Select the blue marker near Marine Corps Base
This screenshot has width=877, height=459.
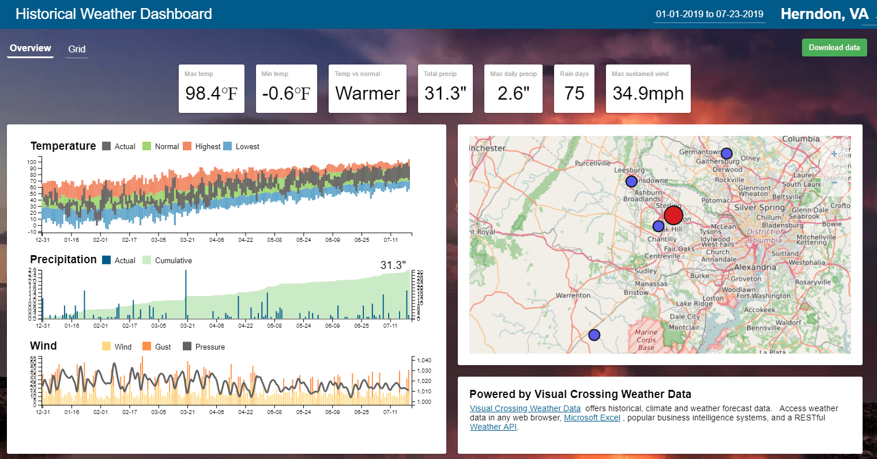click(594, 334)
